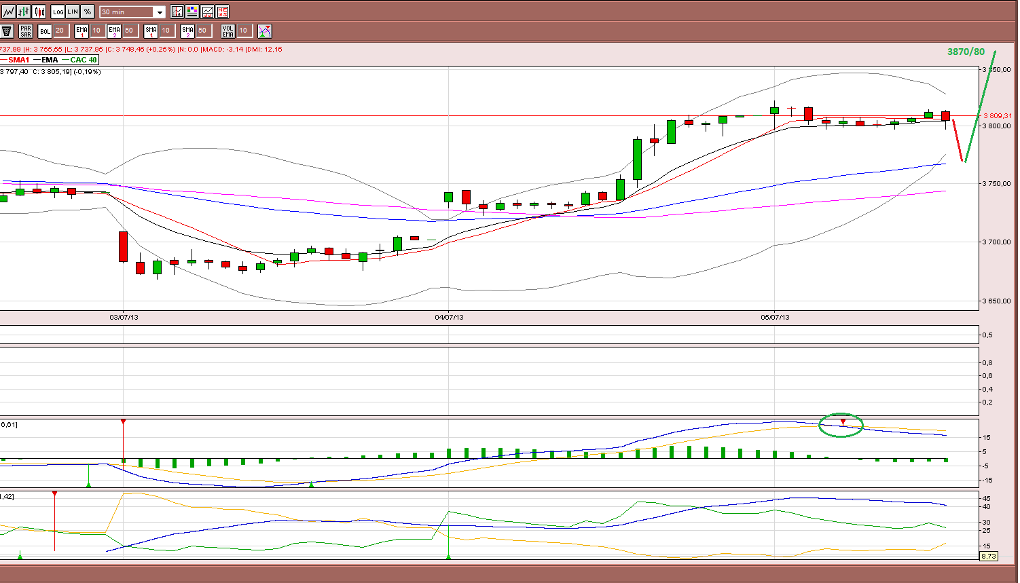Screen dimensions: 1020x583
Task: Toggle the BOL Bollinger bands indicator
Action: click(45, 31)
